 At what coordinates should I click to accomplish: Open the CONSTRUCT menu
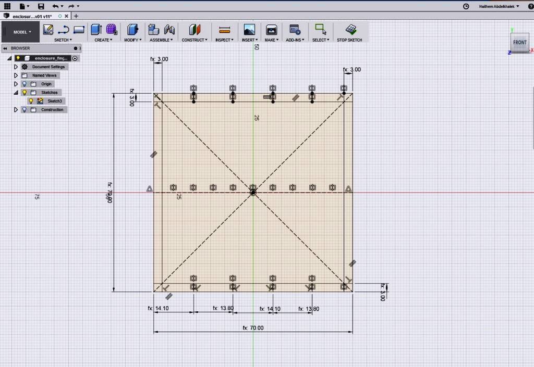(195, 40)
